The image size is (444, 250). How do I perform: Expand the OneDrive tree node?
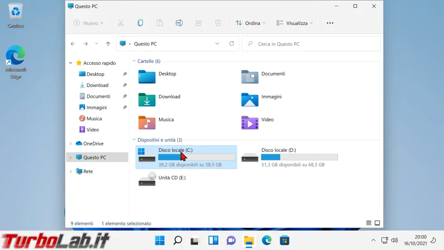[71, 144]
